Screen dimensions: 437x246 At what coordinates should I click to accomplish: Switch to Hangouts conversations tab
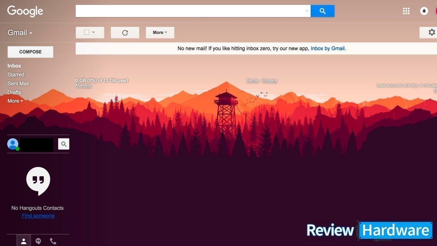tap(38, 241)
